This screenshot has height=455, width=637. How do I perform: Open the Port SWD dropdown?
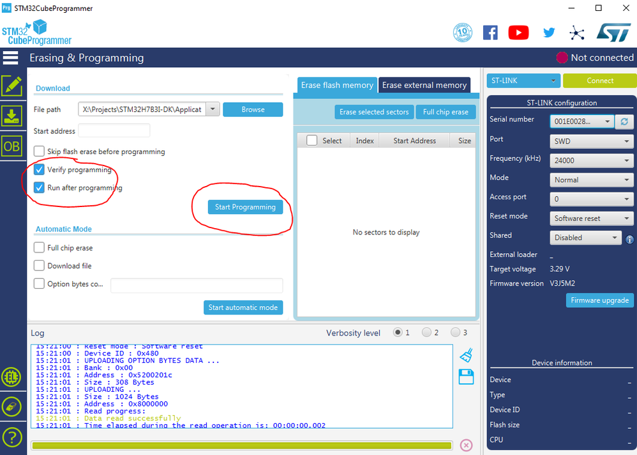pos(592,141)
